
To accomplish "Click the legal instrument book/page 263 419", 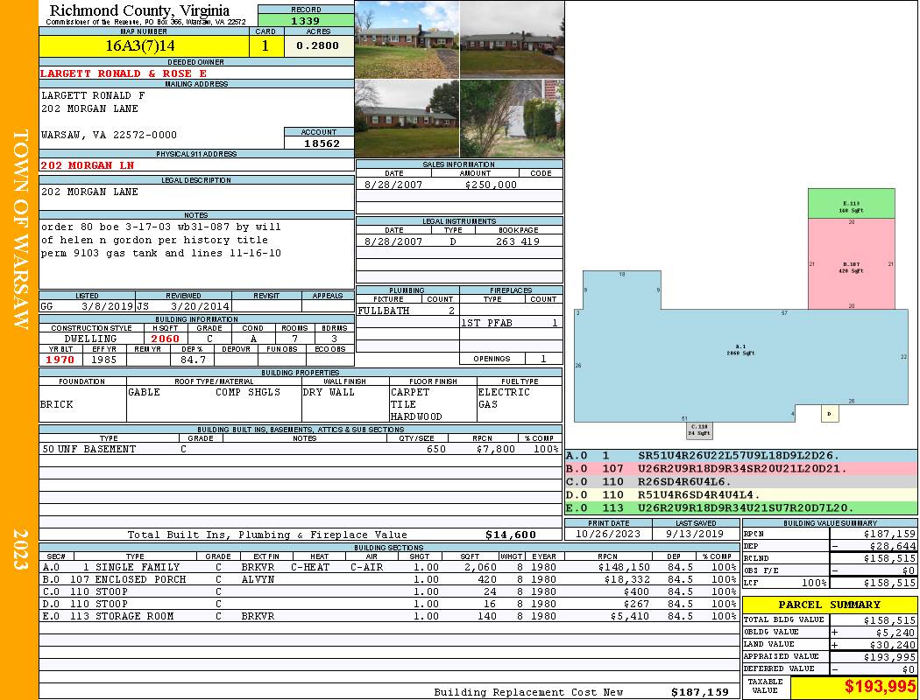I will (518, 241).
